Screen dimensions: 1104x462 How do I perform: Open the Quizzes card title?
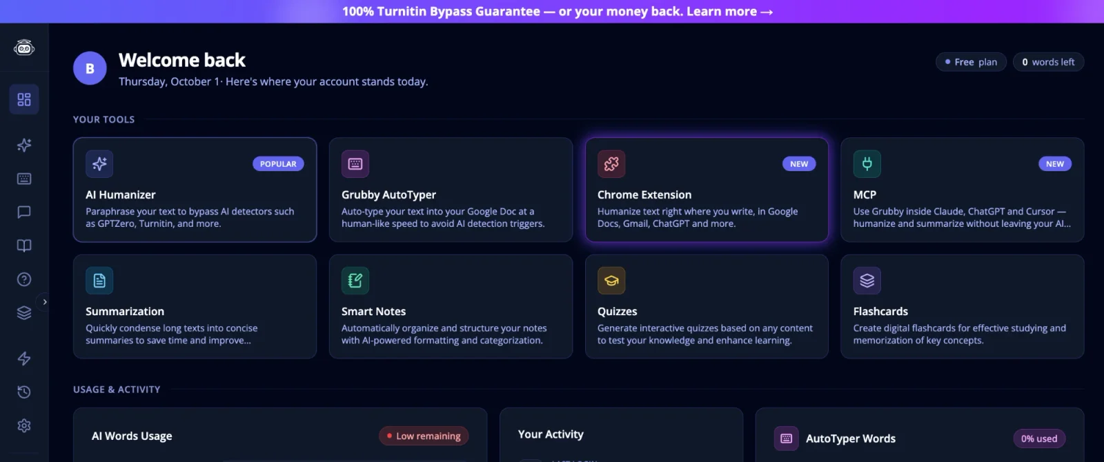point(618,312)
